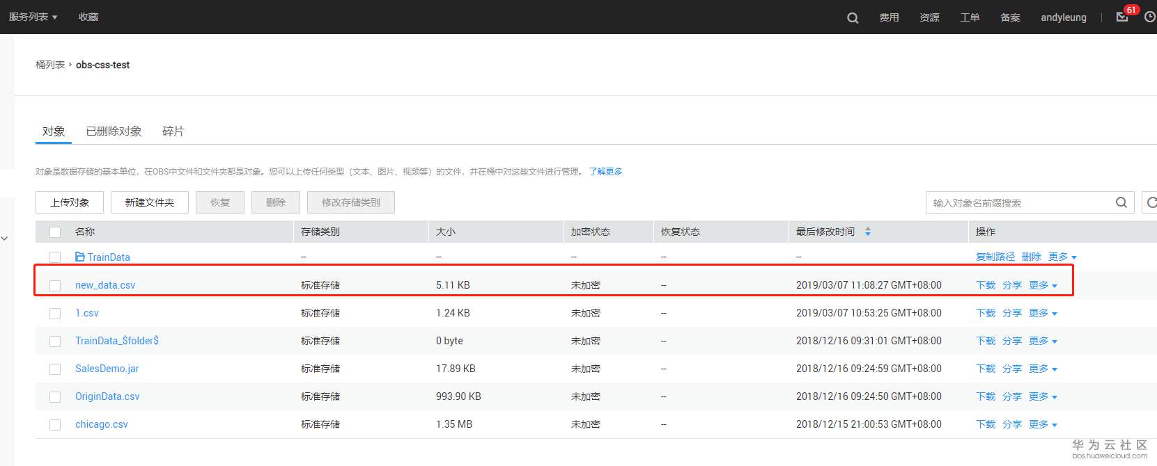Viewport: 1157px width, 466px height.
Task: Expand 更多 menu for OriginData.csv row
Action: coord(1043,396)
